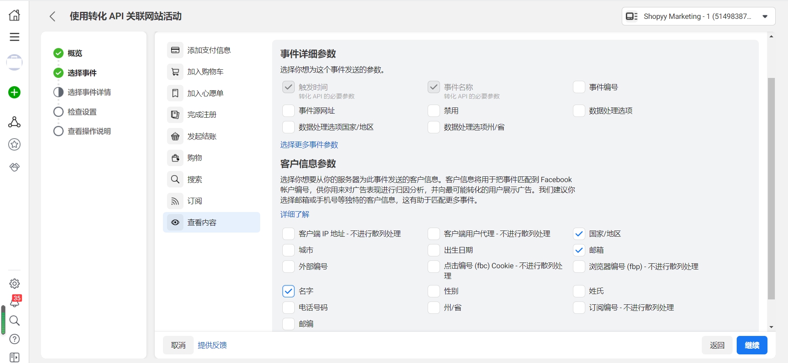Expand 选择更多事件参数 options

pos(309,145)
